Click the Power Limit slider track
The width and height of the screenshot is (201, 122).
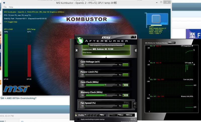tap(102, 75)
